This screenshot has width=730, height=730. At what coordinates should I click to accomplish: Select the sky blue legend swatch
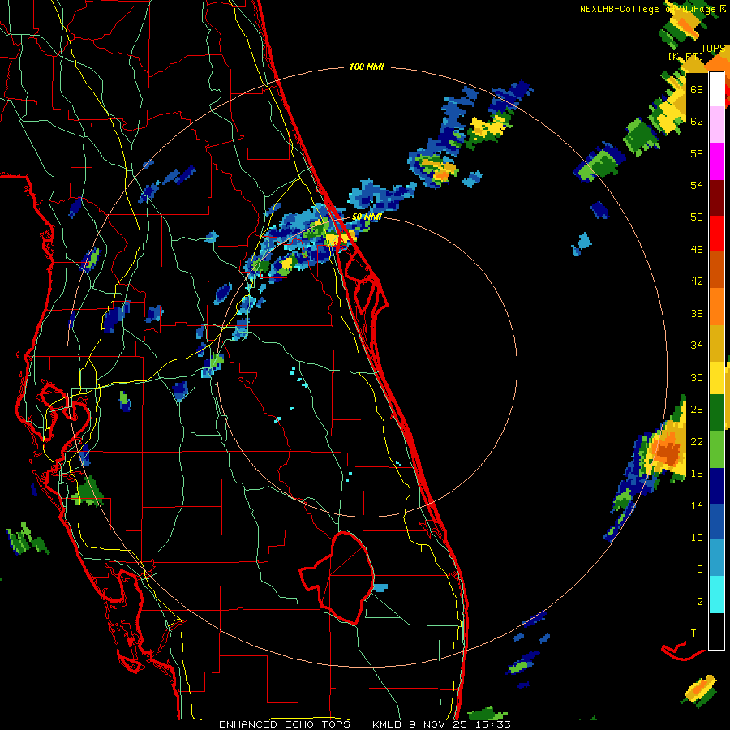coord(716,558)
